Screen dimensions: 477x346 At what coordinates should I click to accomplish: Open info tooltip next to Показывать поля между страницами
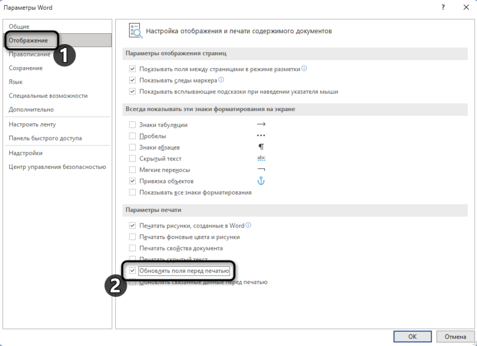coord(304,68)
